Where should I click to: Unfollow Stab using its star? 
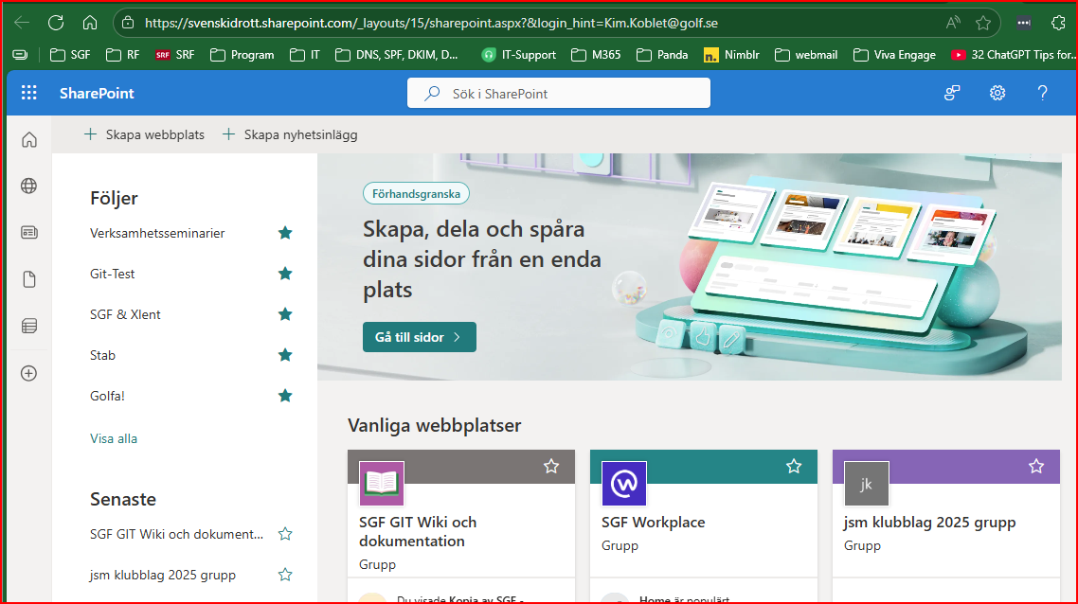(285, 355)
